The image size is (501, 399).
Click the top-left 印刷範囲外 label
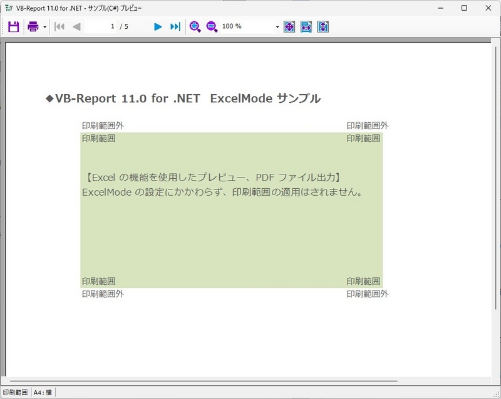(x=103, y=125)
